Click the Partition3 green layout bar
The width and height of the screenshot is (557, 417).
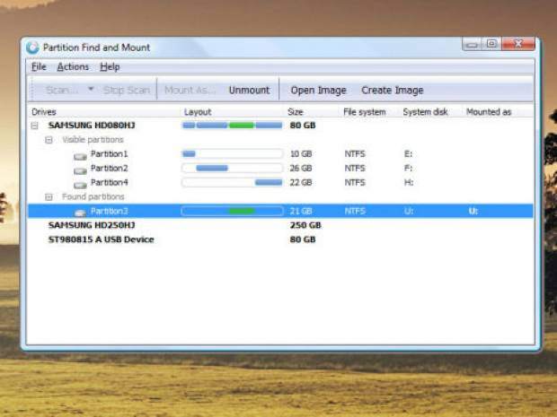pyautogui.click(x=242, y=211)
